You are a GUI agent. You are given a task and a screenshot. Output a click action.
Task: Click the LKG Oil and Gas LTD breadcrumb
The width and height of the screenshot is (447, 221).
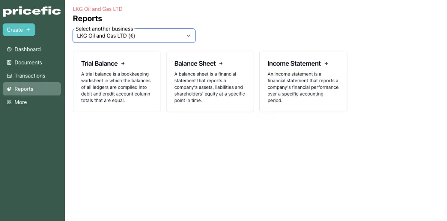(x=98, y=9)
